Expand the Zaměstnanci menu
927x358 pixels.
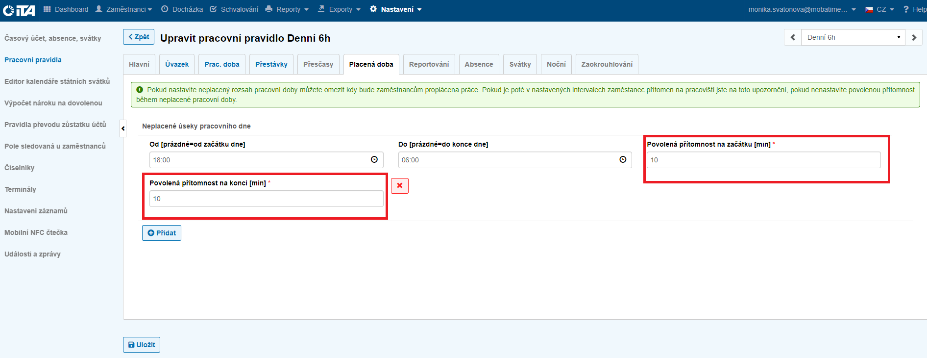[124, 9]
